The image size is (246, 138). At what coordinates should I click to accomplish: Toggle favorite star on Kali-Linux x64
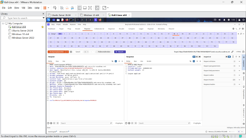(x=42, y=27)
